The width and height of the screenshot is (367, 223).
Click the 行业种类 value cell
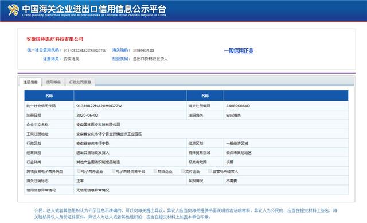point(130,162)
